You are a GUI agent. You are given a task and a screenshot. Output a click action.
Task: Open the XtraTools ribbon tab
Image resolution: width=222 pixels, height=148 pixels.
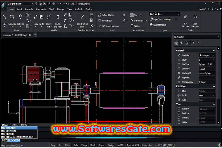[x=79, y=9]
